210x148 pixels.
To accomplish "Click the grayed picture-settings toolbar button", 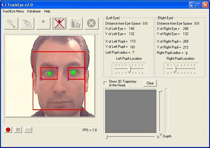I will tap(76, 24).
